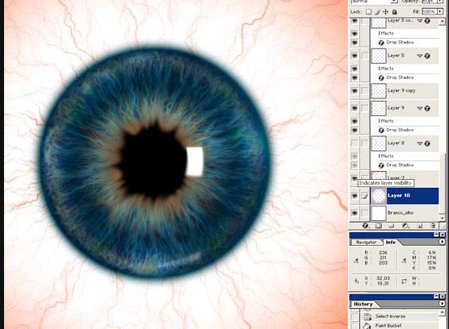Select the History tab
The image size is (449, 329).
pyautogui.click(x=363, y=304)
